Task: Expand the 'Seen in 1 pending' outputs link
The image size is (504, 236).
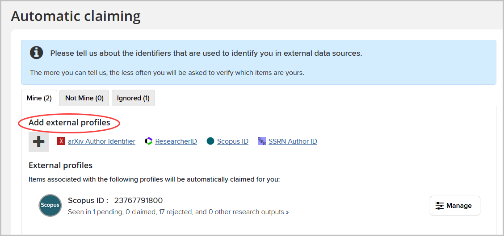Action: [x=178, y=212]
